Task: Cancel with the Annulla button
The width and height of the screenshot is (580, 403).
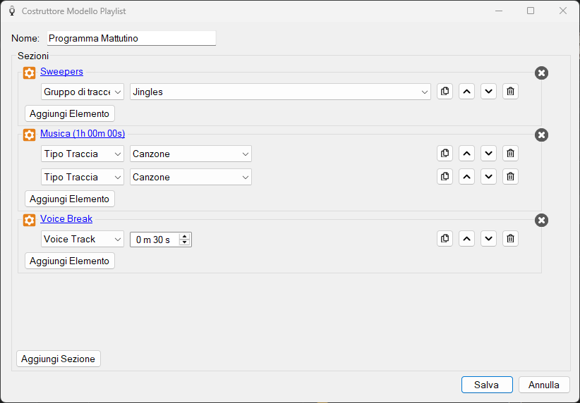Action: click(544, 385)
